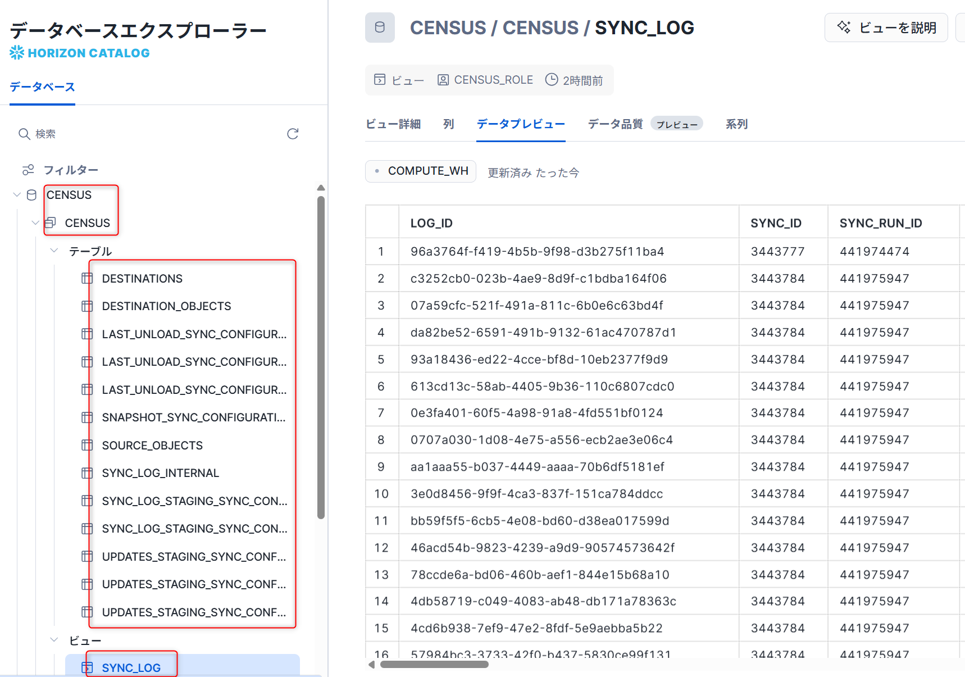The width and height of the screenshot is (965, 677).
Task: Click row number 10 in the table
Action: click(381, 493)
